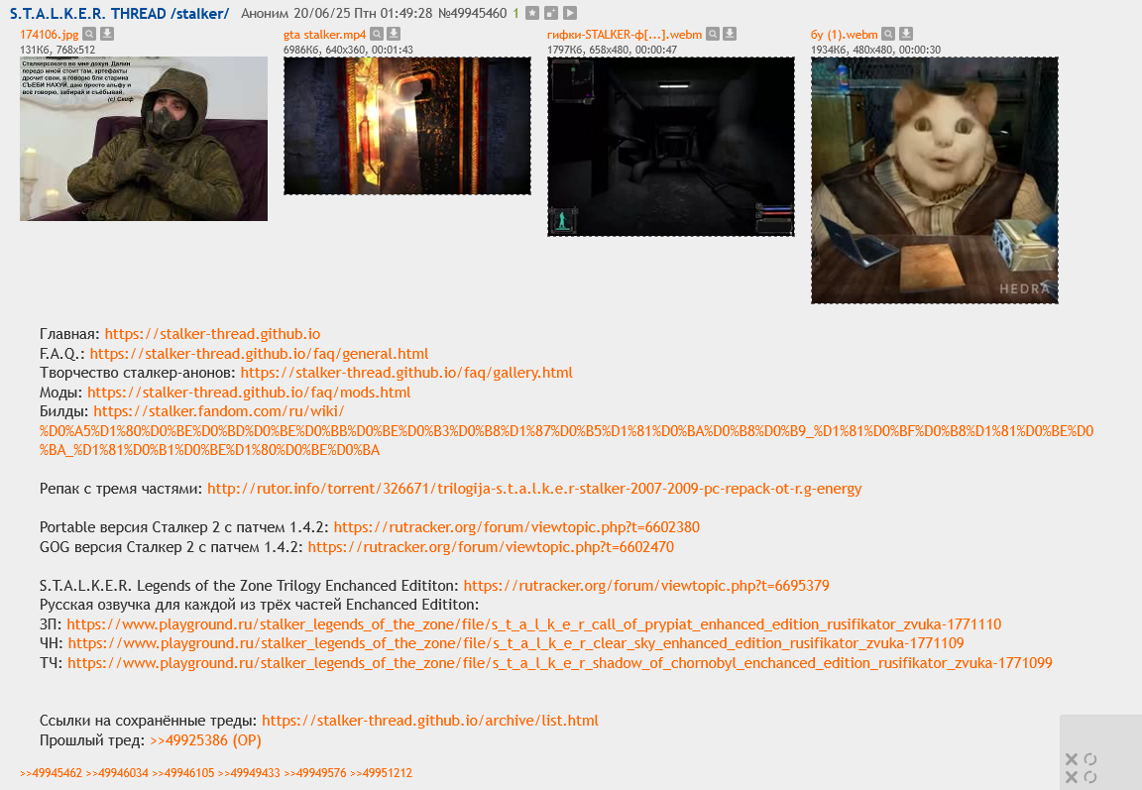Open the archive/list.html saved threads link

click(430, 721)
